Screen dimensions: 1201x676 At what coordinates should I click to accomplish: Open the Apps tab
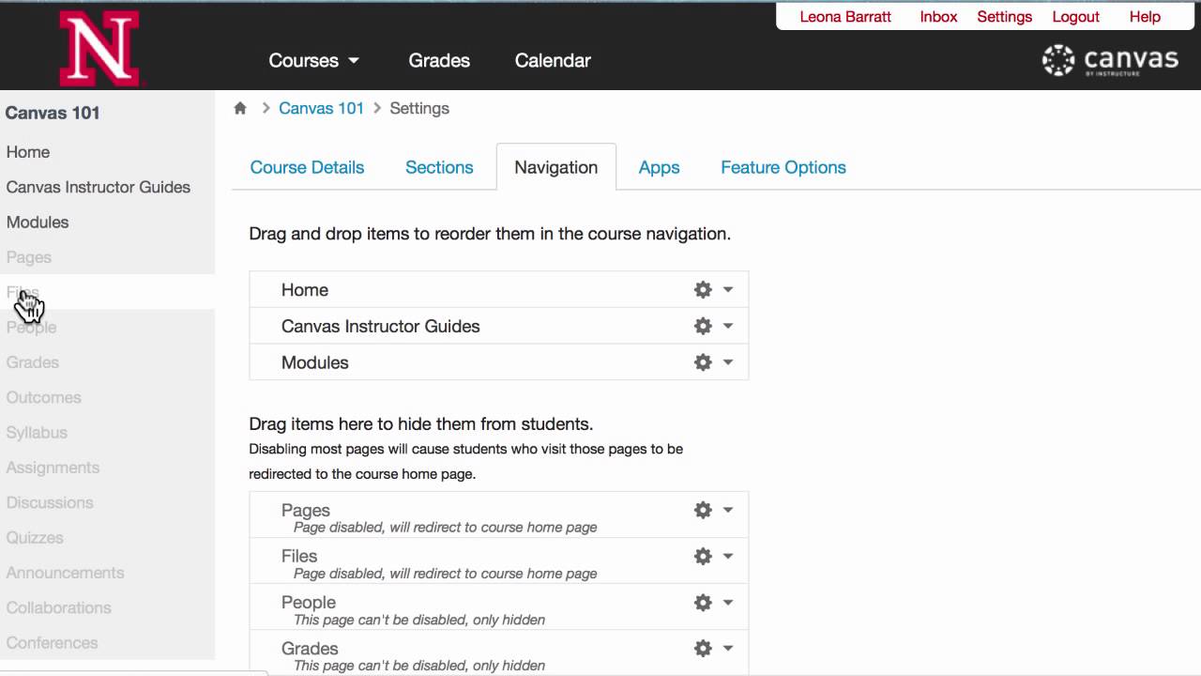[x=659, y=167]
